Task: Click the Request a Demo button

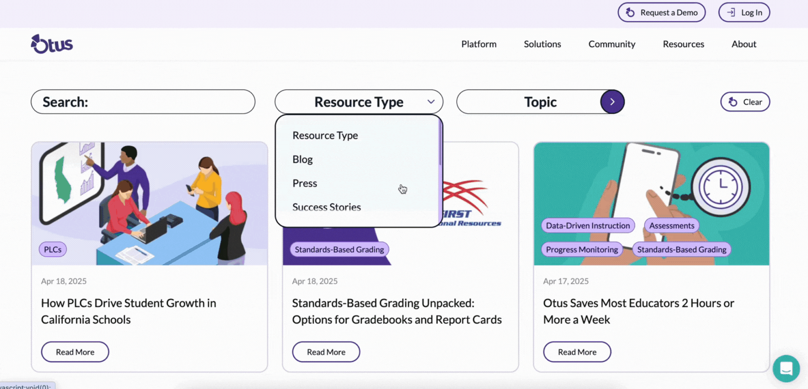Action: pos(661,12)
